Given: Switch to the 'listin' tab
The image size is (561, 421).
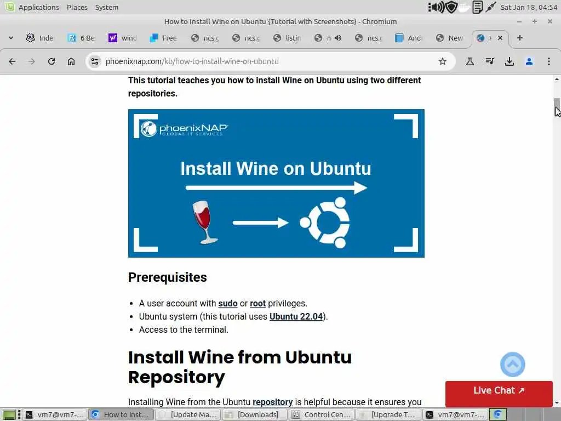Looking at the screenshot, I should tap(287, 38).
